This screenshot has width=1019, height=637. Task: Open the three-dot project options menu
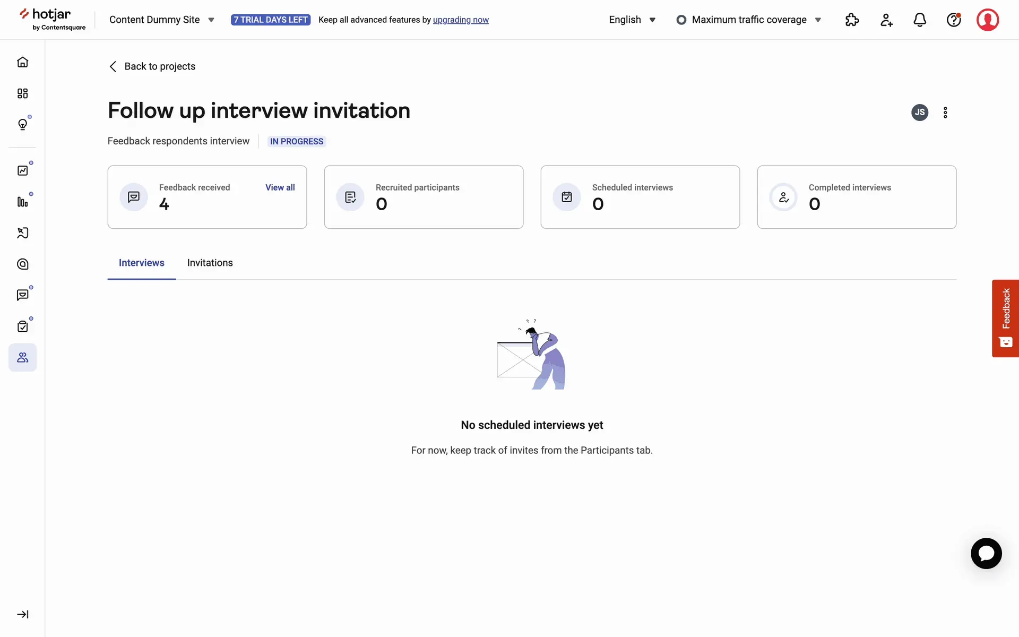click(945, 113)
